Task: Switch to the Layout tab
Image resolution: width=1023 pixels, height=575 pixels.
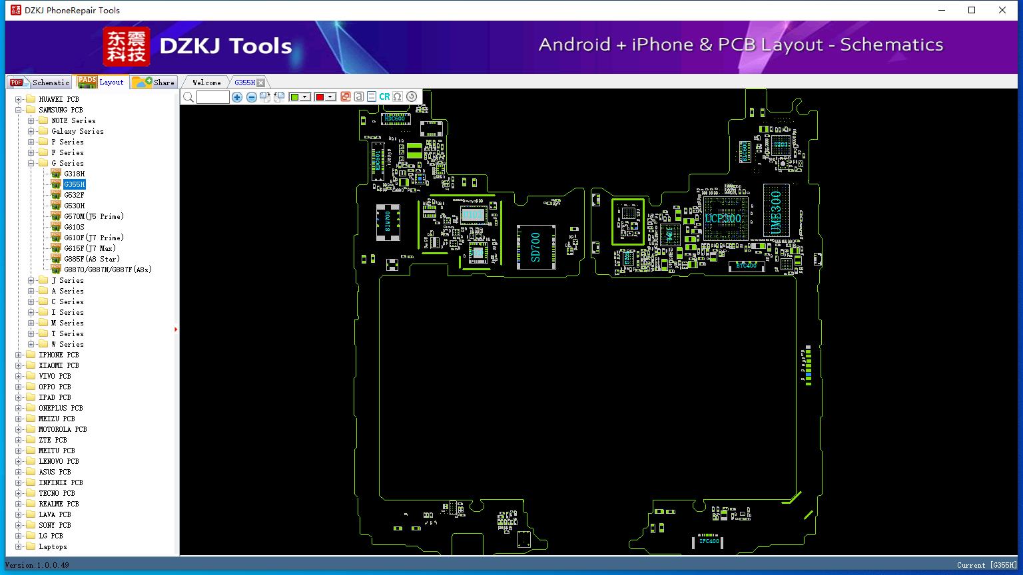Action: (x=101, y=82)
